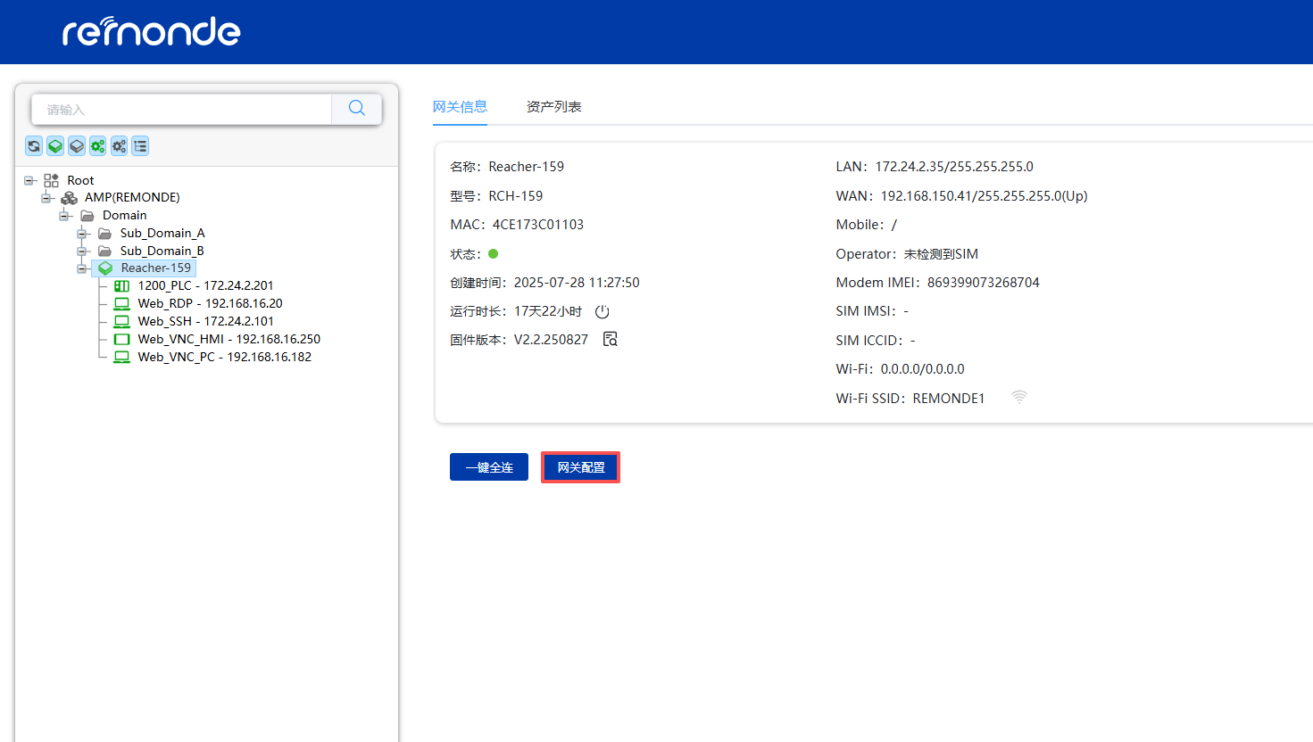Collapse the AMP(REMONDE) node
This screenshot has height=742, width=1313.
(x=47, y=198)
